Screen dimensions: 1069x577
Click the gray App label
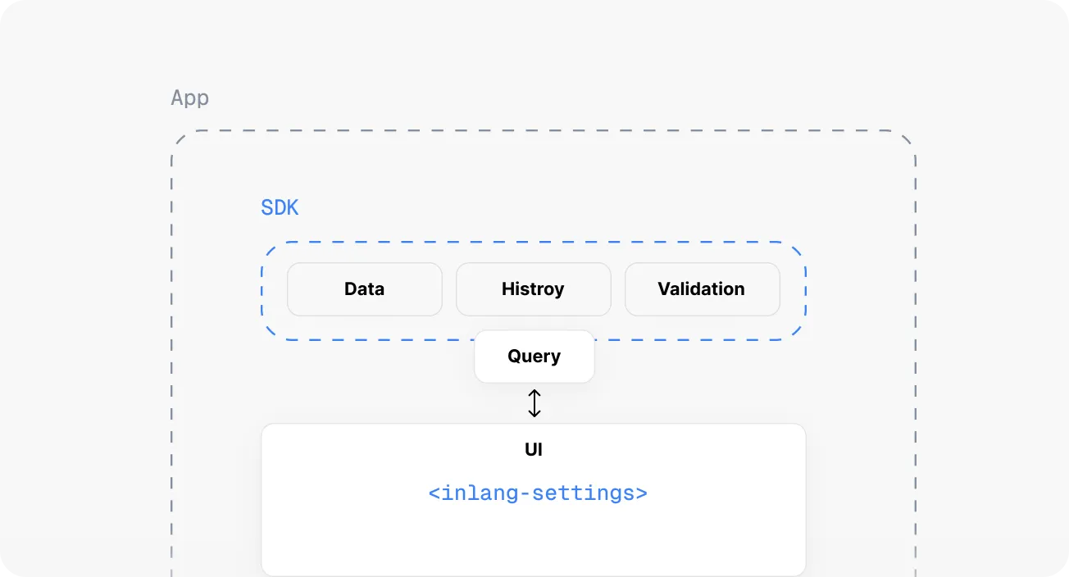pyautogui.click(x=189, y=98)
